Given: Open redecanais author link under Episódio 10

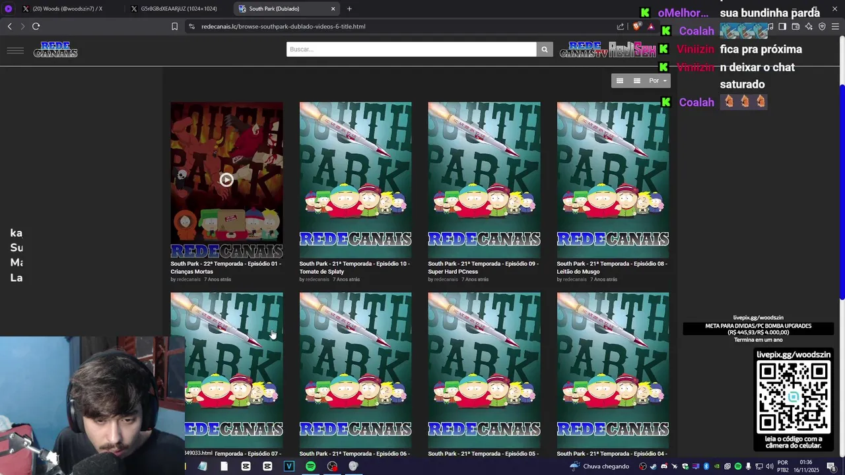Looking at the screenshot, I should [x=317, y=279].
